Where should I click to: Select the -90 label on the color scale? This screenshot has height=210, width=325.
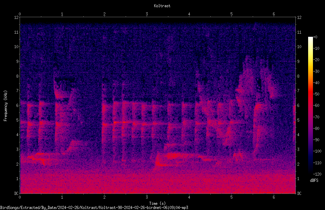(x=316, y=140)
